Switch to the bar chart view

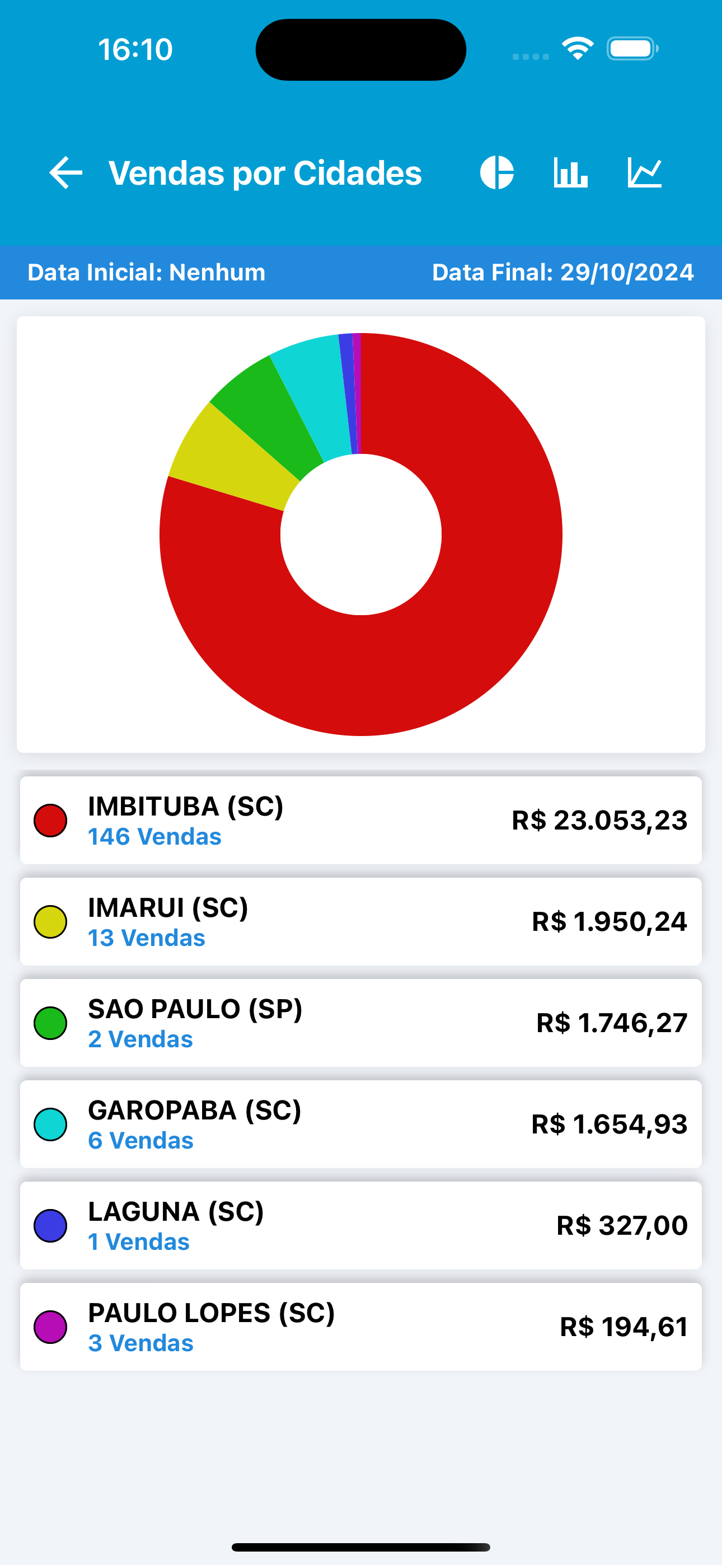(570, 172)
